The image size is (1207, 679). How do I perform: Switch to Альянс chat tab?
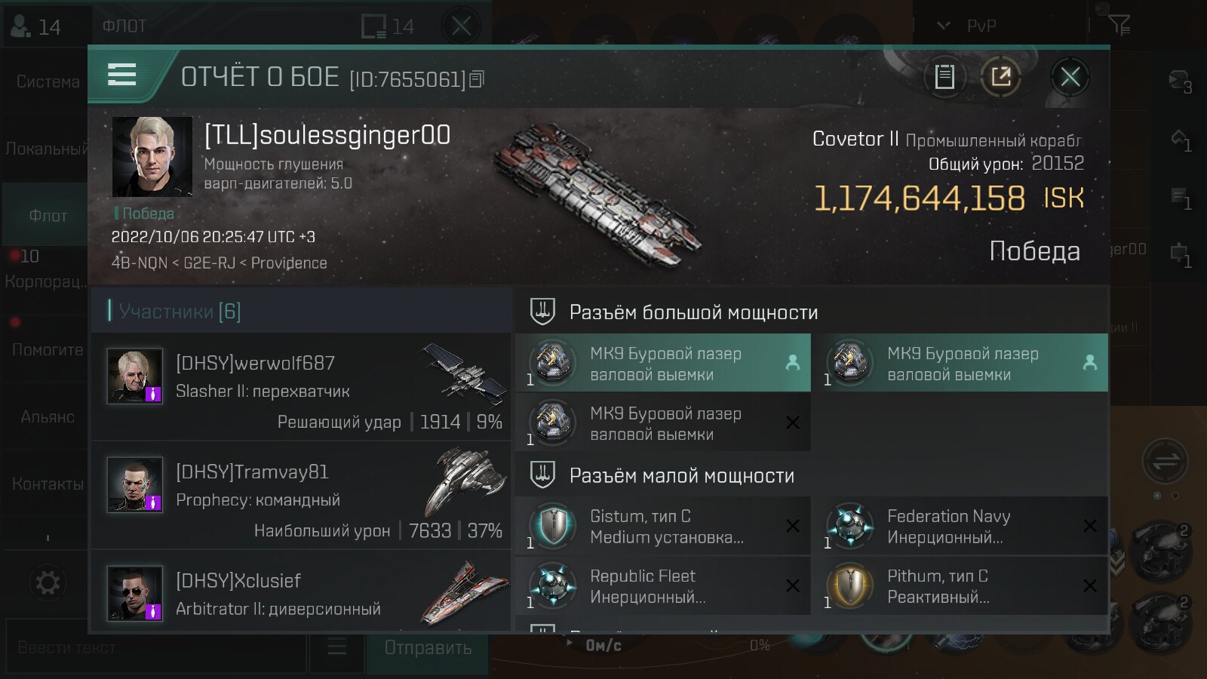48,416
